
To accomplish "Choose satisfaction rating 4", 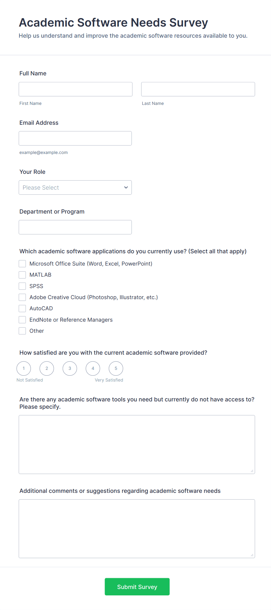I will [x=93, y=368].
